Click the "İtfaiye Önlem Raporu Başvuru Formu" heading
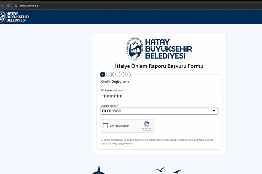 [x=159, y=66]
